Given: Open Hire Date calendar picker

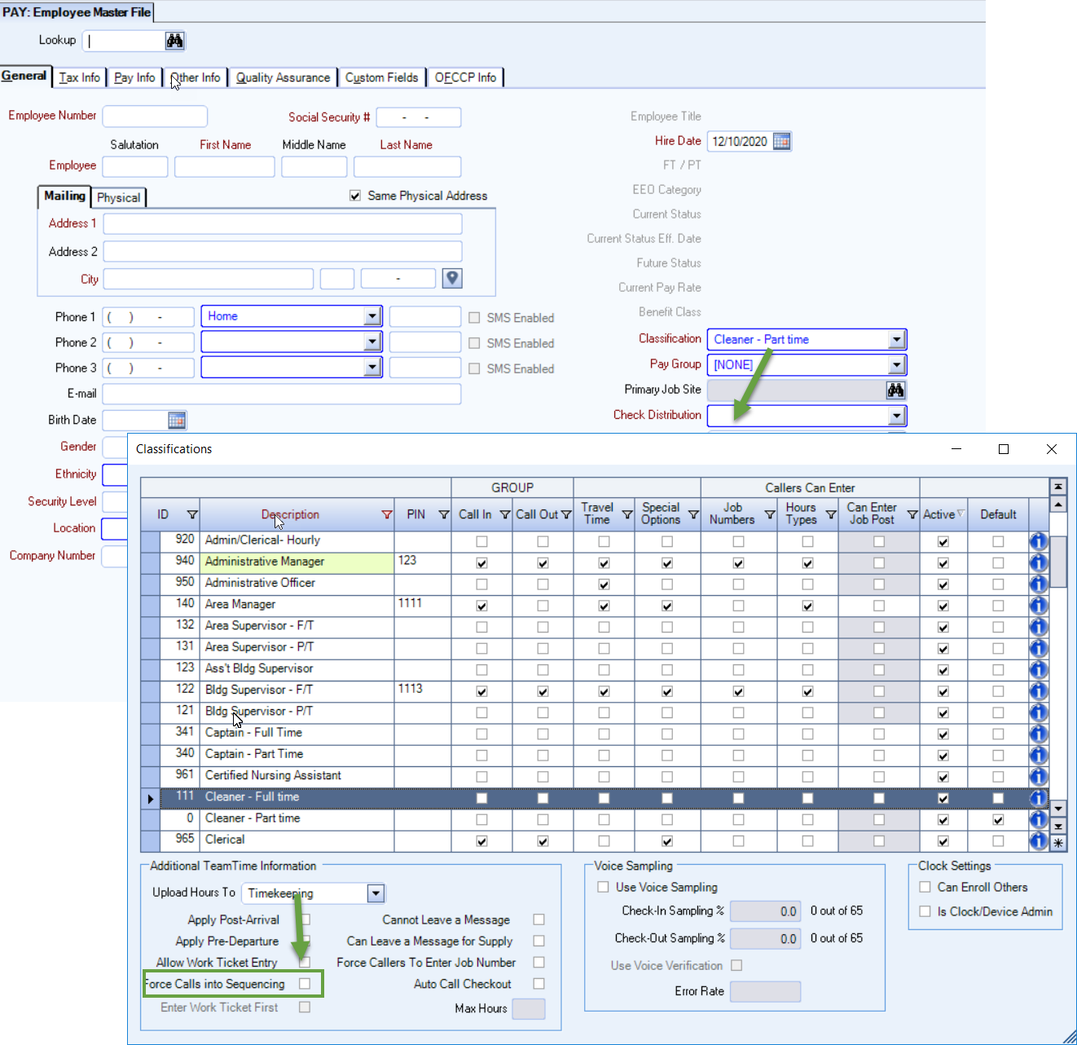Looking at the screenshot, I should tap(781, 141).
